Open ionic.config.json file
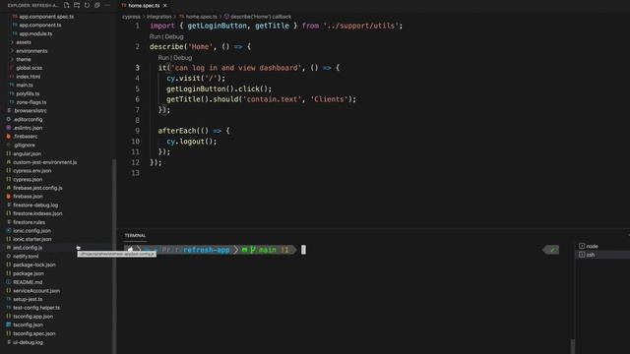Image resolution: width=630 pixels, height=354 pixels. [x=31, y=231]
